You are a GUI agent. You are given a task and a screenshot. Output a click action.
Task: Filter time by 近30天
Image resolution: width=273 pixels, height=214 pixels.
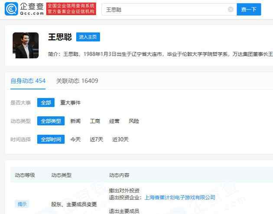(120, 139)
